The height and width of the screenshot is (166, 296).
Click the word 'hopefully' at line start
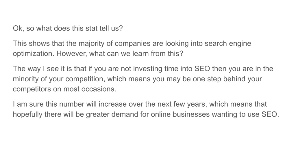pyautogui.click(x=27, y=114)
